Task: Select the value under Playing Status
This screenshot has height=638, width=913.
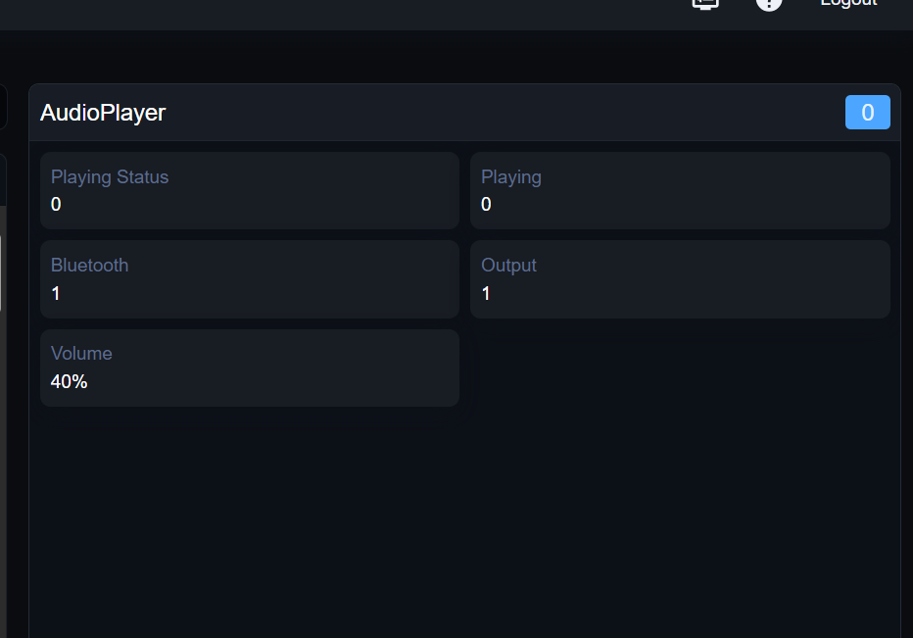Action: [56, 205]
